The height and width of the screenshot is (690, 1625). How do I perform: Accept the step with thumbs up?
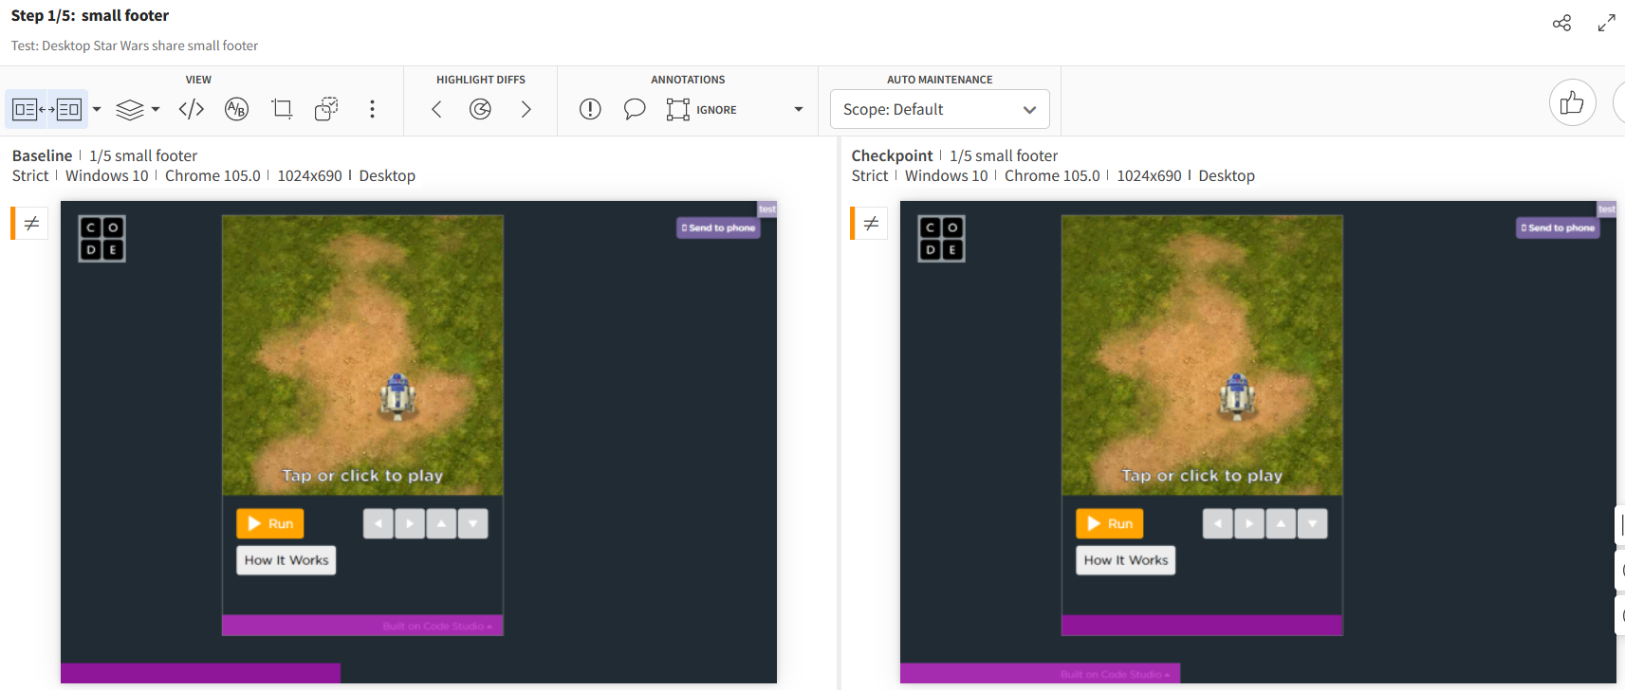click(1573, 102)
